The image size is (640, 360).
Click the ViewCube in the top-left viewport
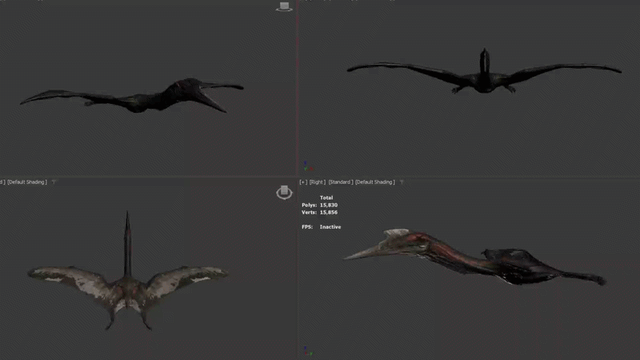click(x=284, y=6)
